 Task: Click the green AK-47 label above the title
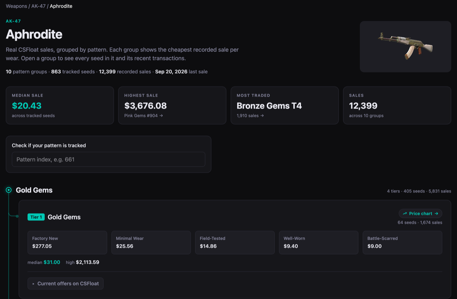(13, 21)
